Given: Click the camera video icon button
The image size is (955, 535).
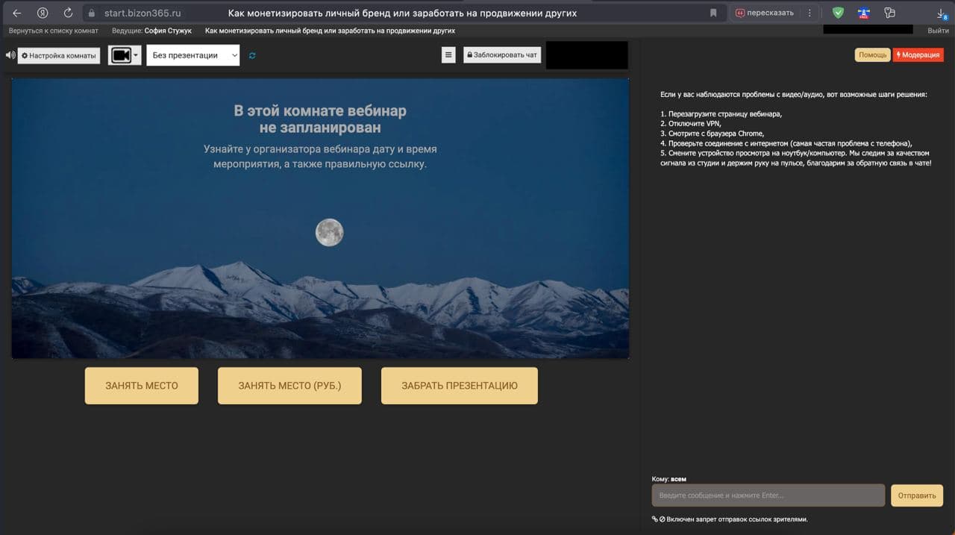Looking at the screenshot, I should [121, 55].
